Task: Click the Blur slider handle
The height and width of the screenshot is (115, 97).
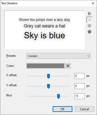Action: click(58, 96)
